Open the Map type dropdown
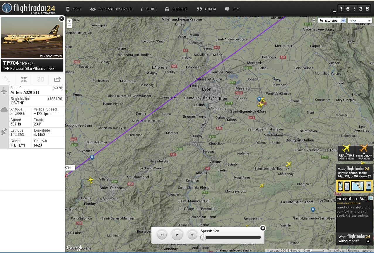This screenshot has height=253, width=374. (x=360, y=21)
